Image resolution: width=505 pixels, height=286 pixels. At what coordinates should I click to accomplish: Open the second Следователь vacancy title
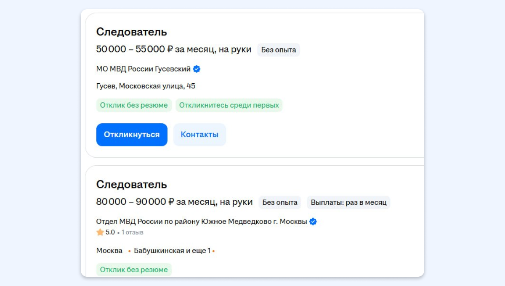(131, 184)
